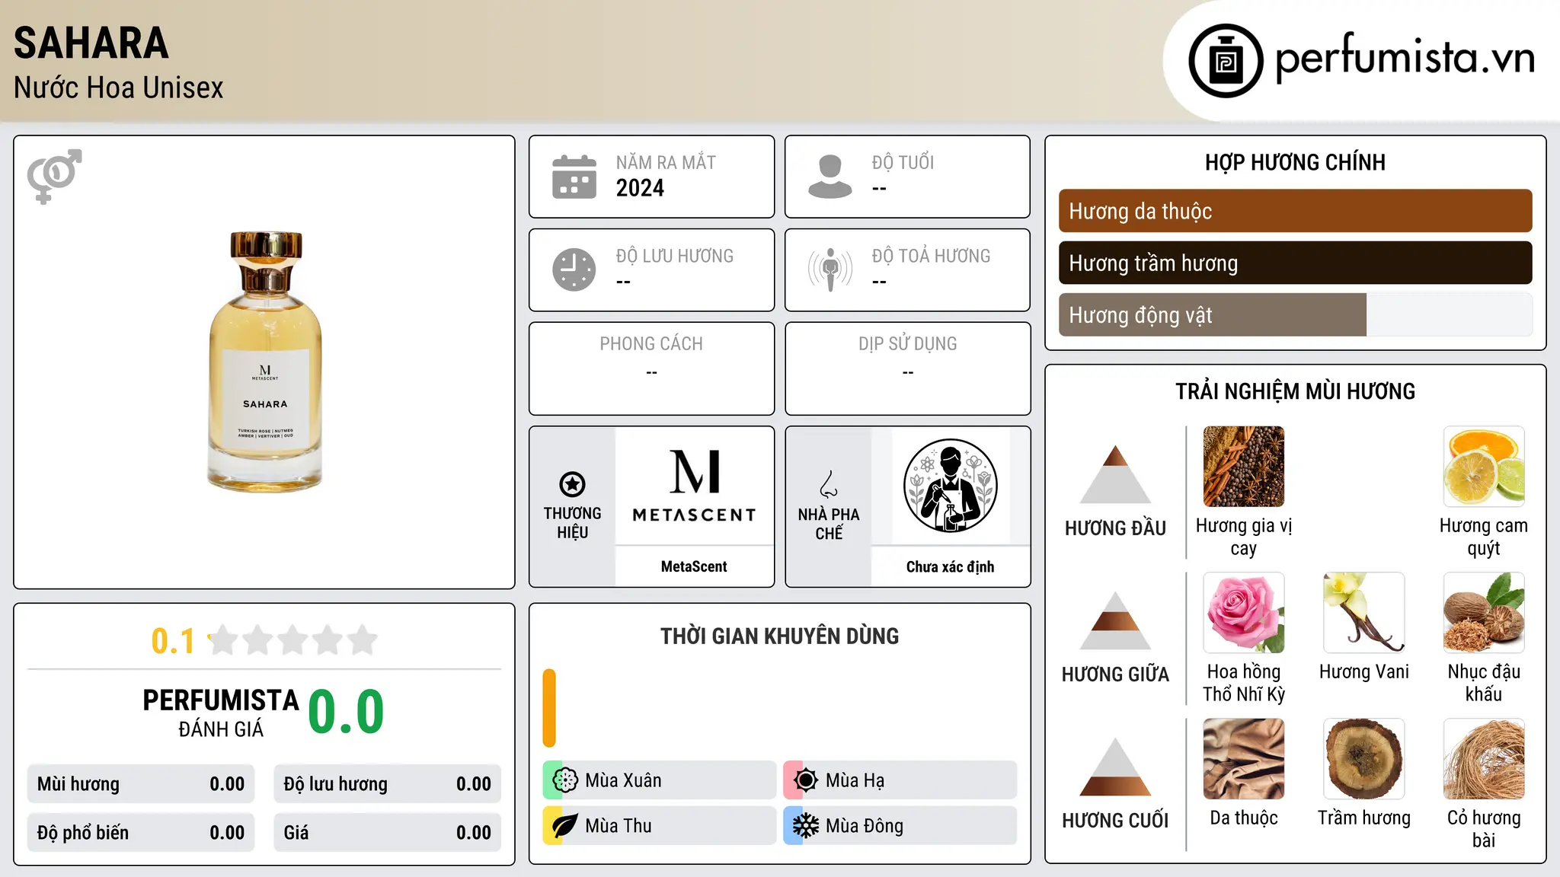
Task: Click the perfumista.vn bottle logo icon
Action: point(1226,61)
